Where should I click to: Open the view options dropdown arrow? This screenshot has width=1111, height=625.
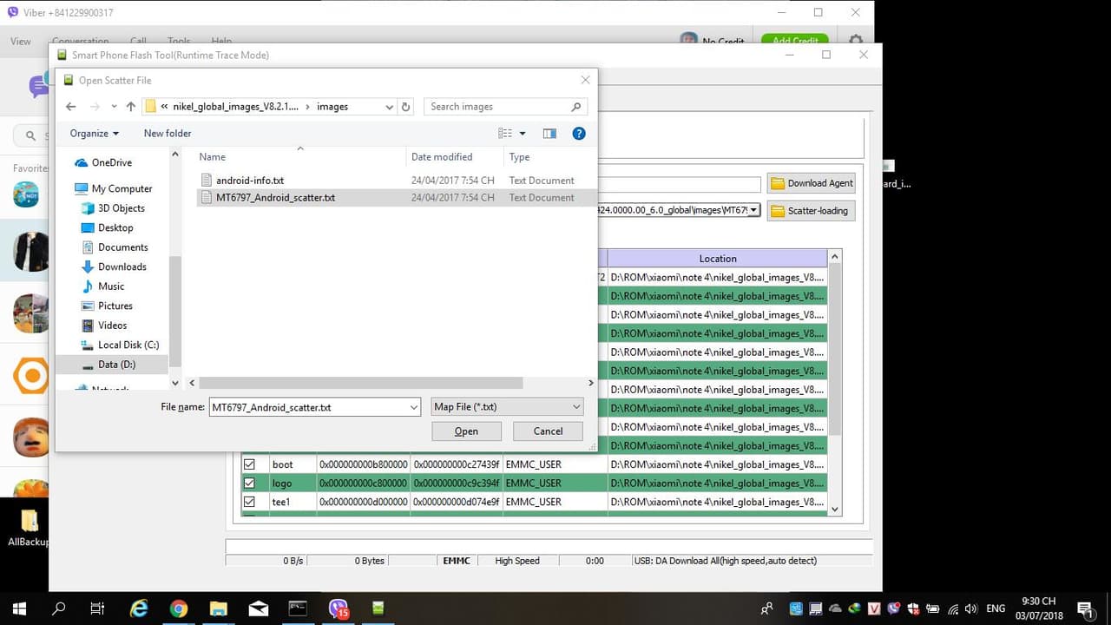click(523, 134)
